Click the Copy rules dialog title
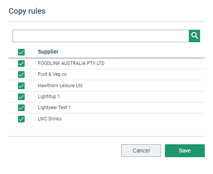The image size is (213, 174). (x=27, y=11)
